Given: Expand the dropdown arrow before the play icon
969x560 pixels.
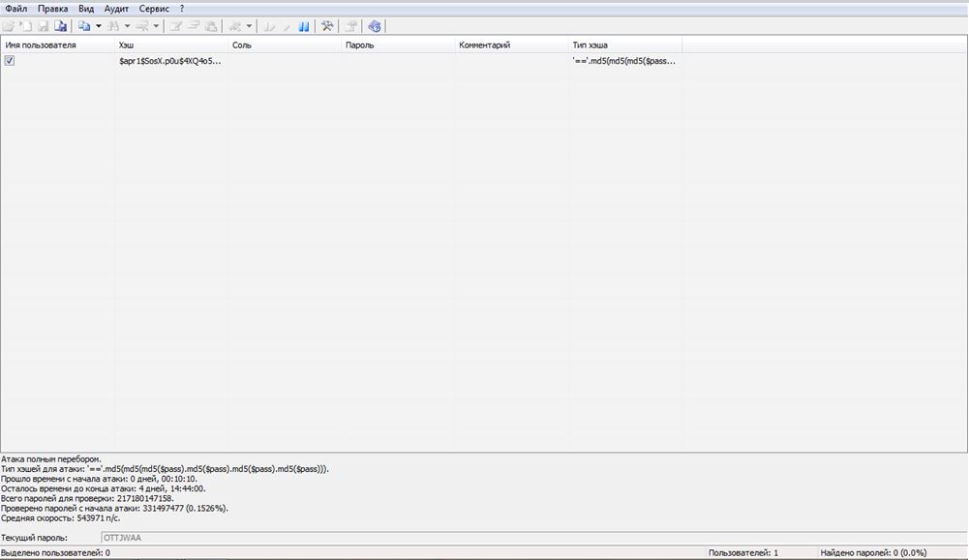Looking at the screenshot, I should tap(250, 26).
